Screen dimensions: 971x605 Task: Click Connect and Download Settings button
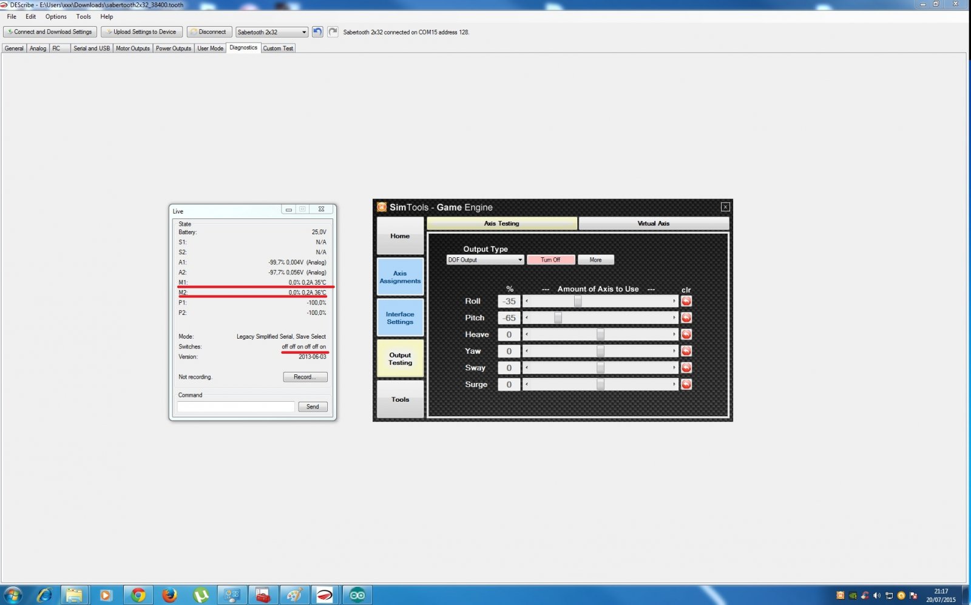coord(50,32)
